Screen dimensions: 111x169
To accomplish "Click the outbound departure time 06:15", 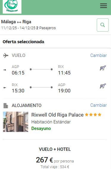I will pyautogui.click(x=18, y=73).
